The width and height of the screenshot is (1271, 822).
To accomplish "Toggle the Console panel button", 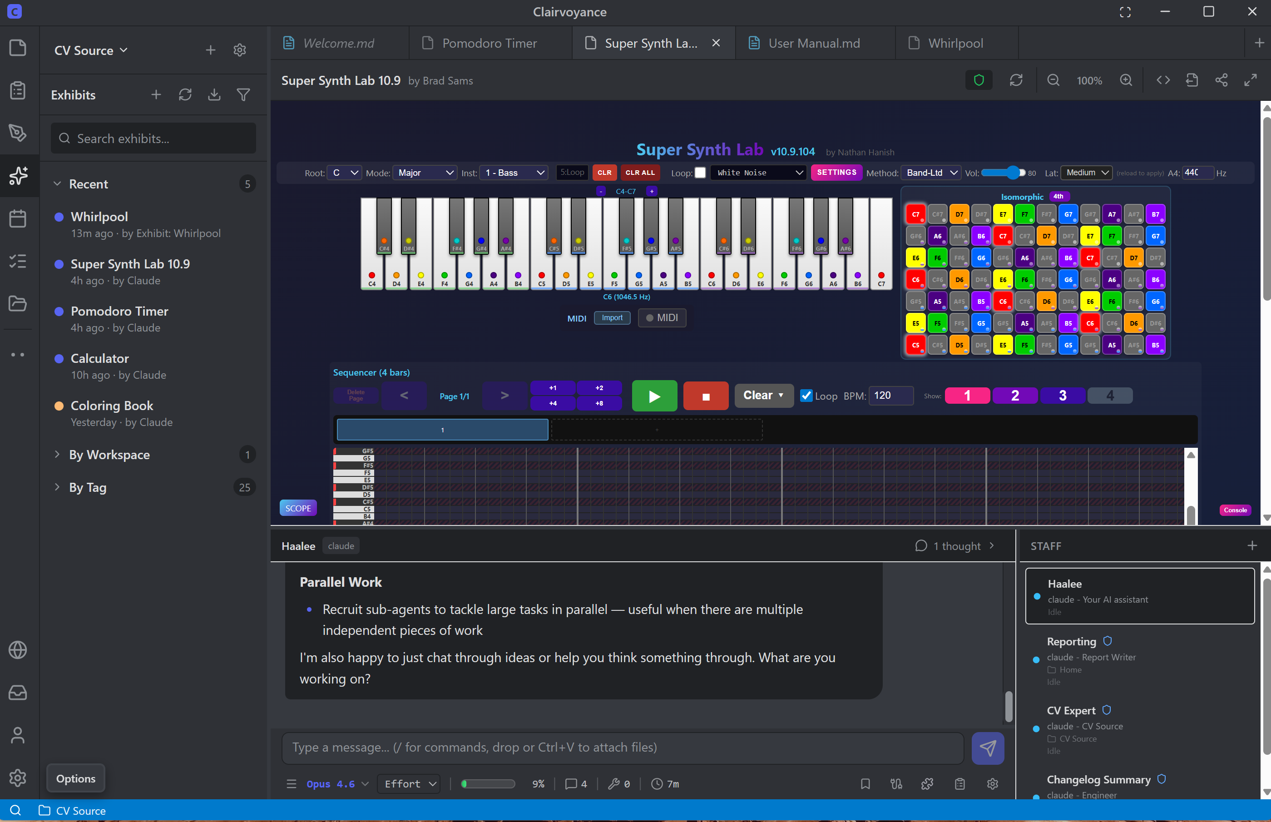I will (x=1235, y=510).
